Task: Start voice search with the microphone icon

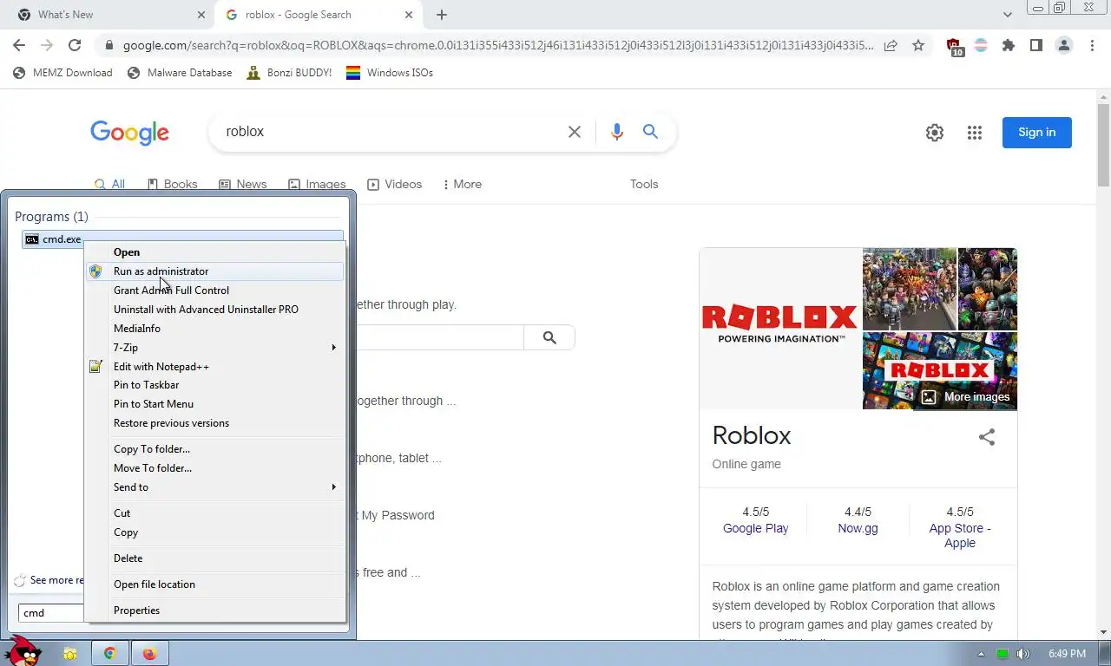Action: [617, 132]
